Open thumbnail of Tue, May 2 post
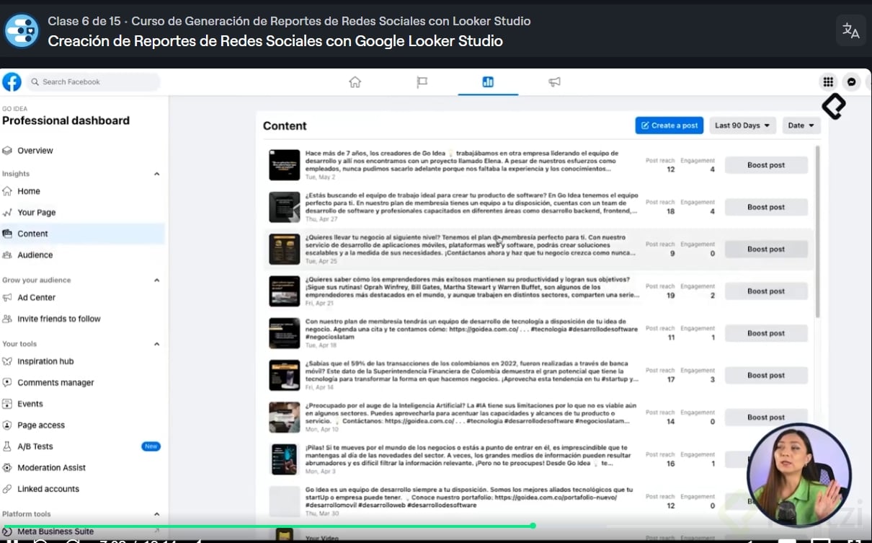 coord(284,165)
